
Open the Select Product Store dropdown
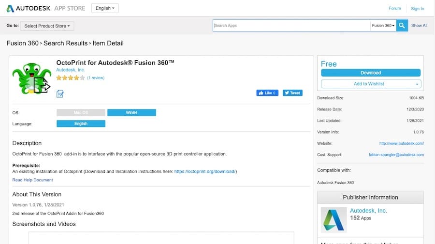(47, 26)
